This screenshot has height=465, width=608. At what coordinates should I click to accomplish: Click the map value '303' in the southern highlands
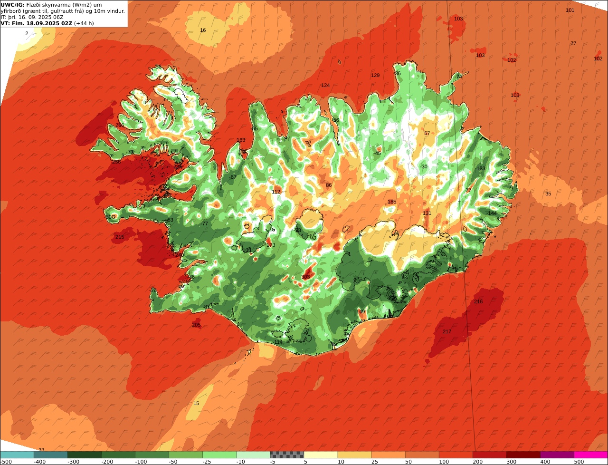point(305,277)
